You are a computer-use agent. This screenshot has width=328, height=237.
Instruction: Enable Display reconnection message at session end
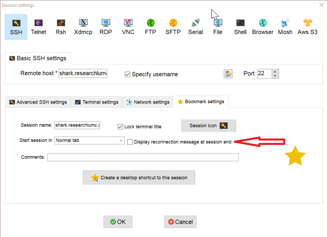130,142
